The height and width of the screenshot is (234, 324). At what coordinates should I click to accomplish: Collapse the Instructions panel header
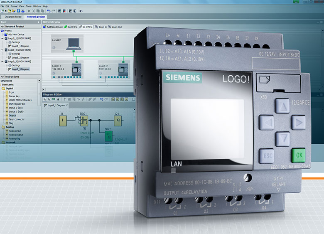(2, 76)
